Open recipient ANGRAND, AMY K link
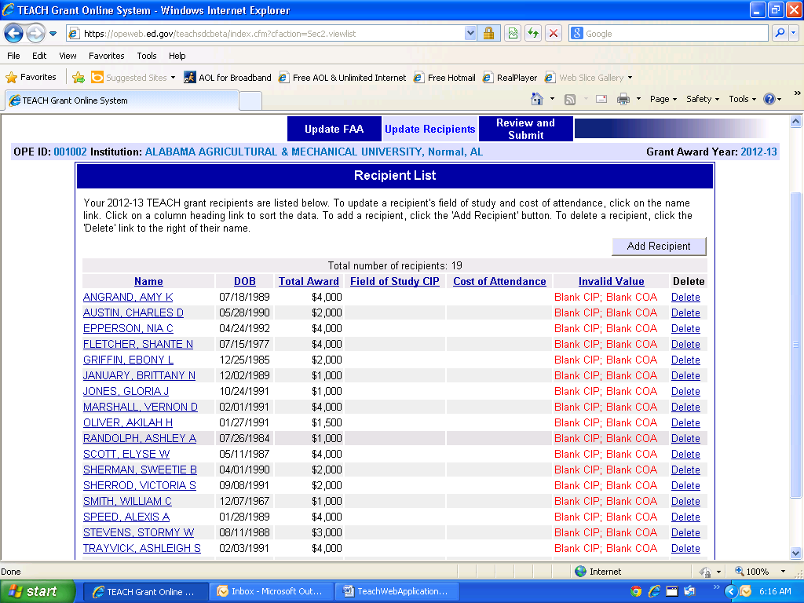804x603 pixels. pyautogui.click(x=128, y=297)
